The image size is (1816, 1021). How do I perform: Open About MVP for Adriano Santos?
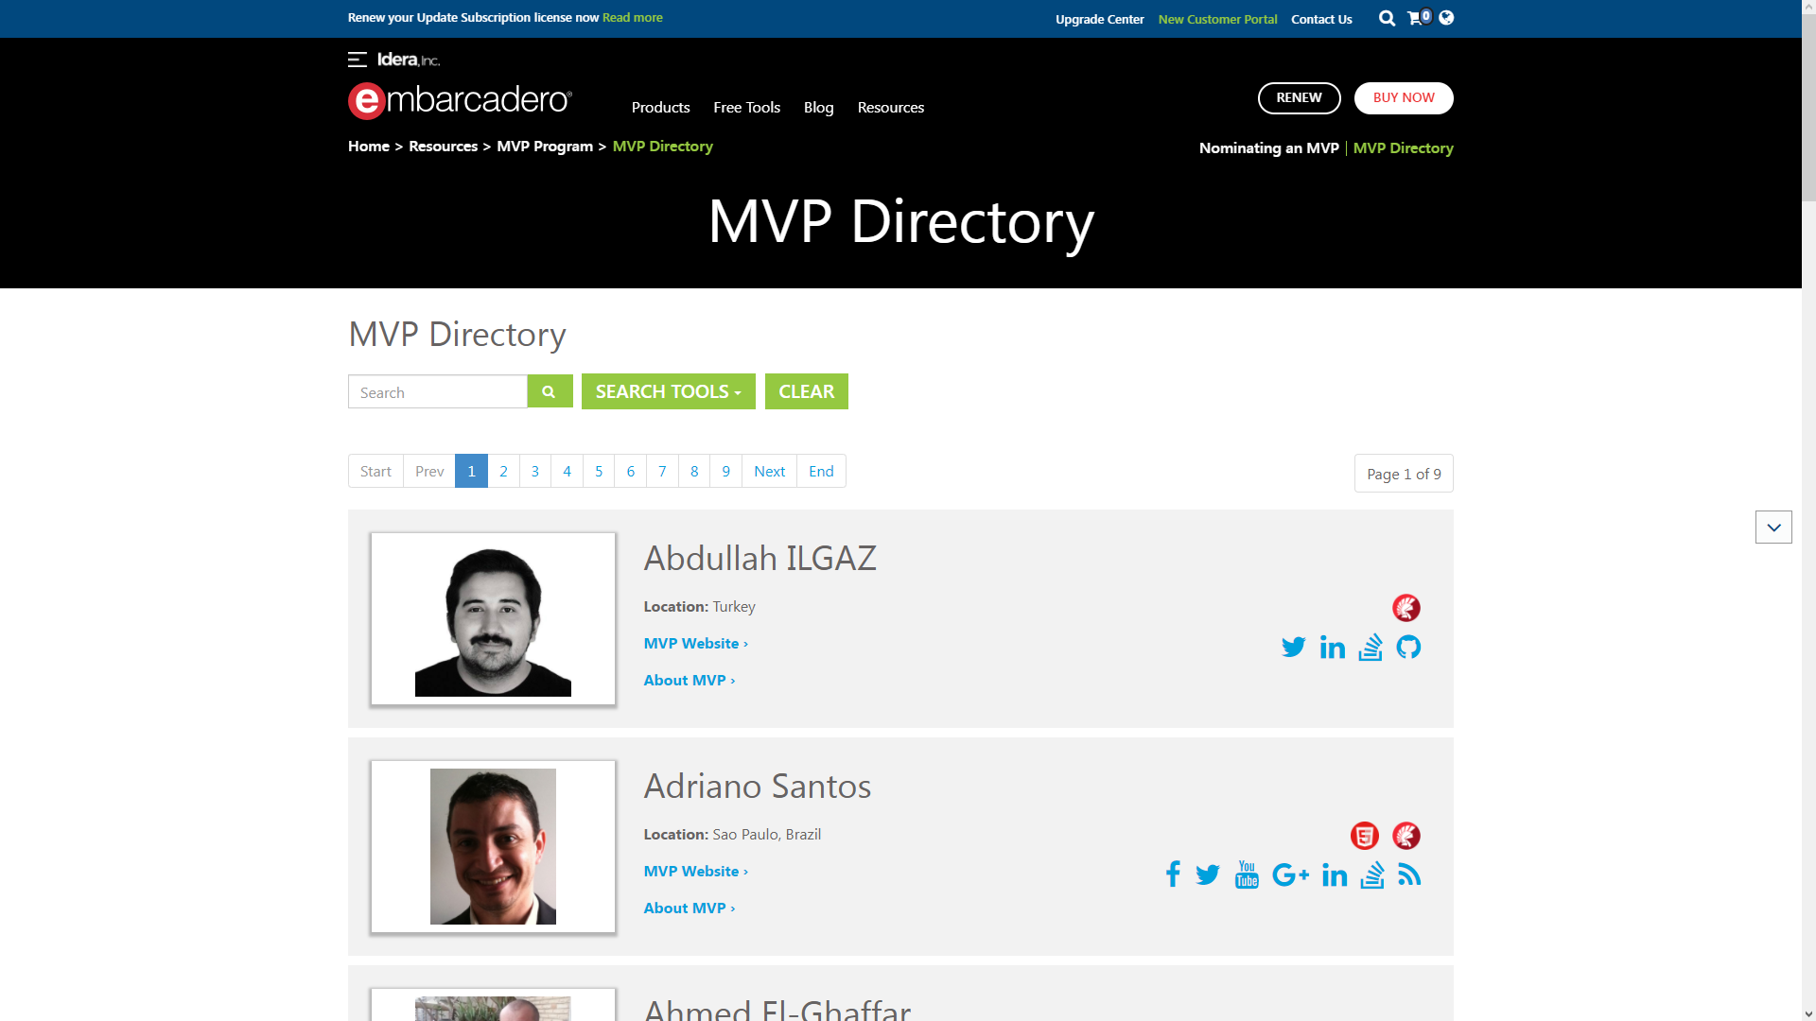click(690, 908)
